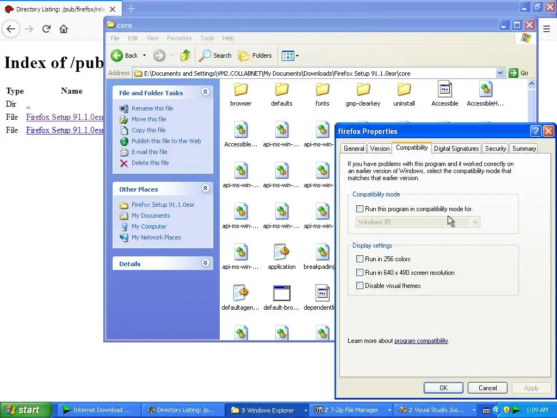Open the Windows 95 compatibility dropdown

pyautogui.click(x=475, y=222)
